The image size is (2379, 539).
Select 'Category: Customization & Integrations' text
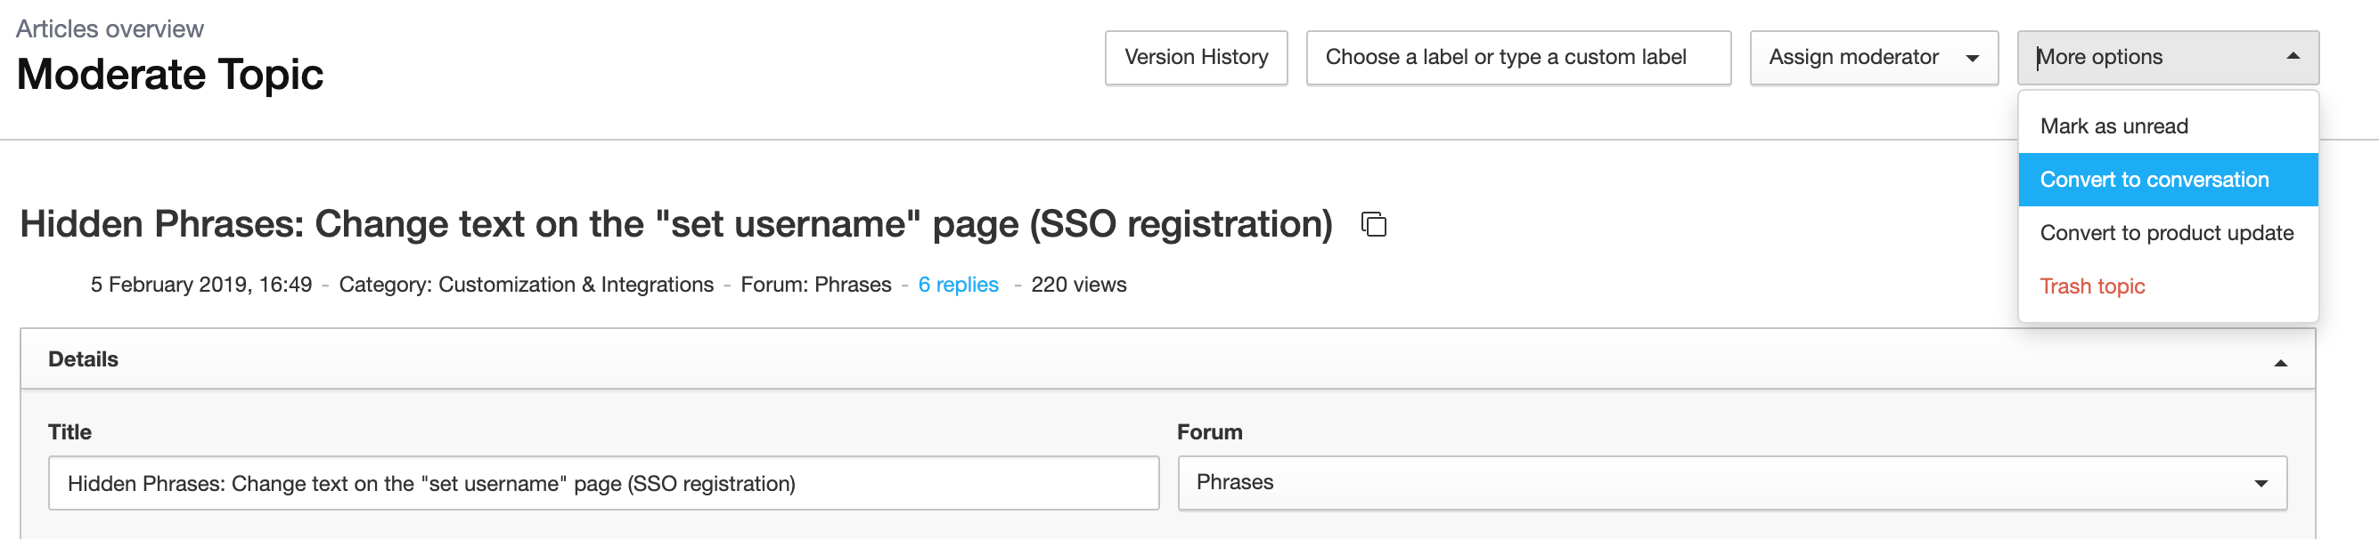[526, 285]
